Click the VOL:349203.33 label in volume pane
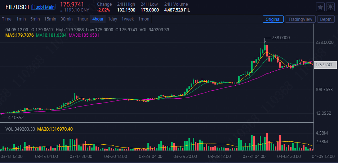 [20, 129]
